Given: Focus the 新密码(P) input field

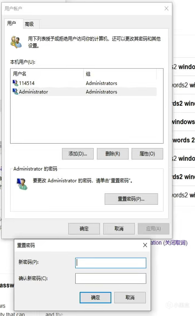Looking at the screenshot, I should coord(111,263).
